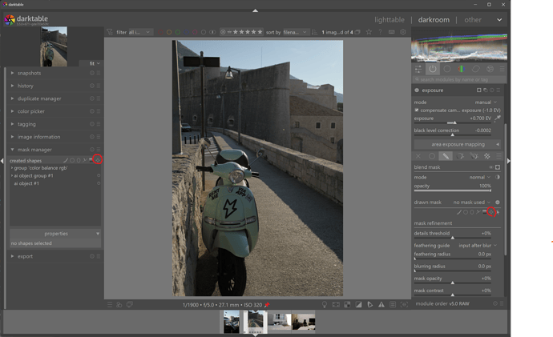553x337 pixels.
Task: Click the exposure color picker icon
Action: 498,118
